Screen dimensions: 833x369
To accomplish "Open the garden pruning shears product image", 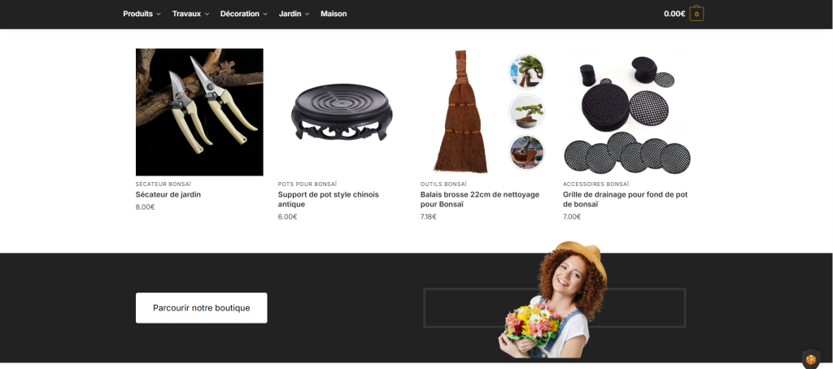I will (x=199, y=112).
